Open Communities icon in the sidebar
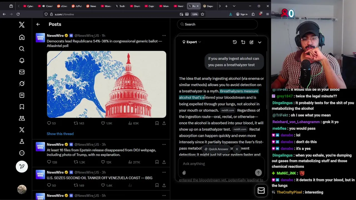This screenshot has width=356, height=200. [x=22, y=118]
